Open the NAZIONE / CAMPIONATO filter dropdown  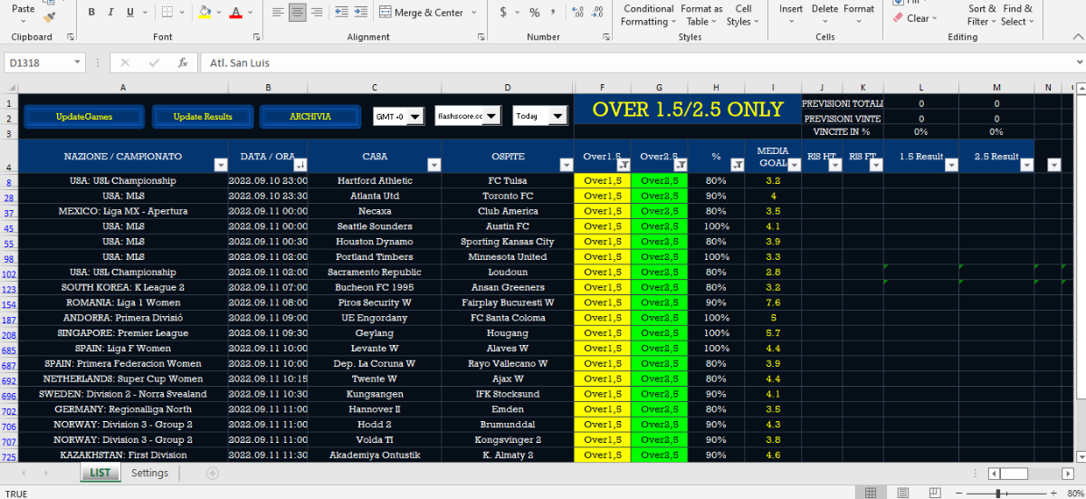pos(220,165)
